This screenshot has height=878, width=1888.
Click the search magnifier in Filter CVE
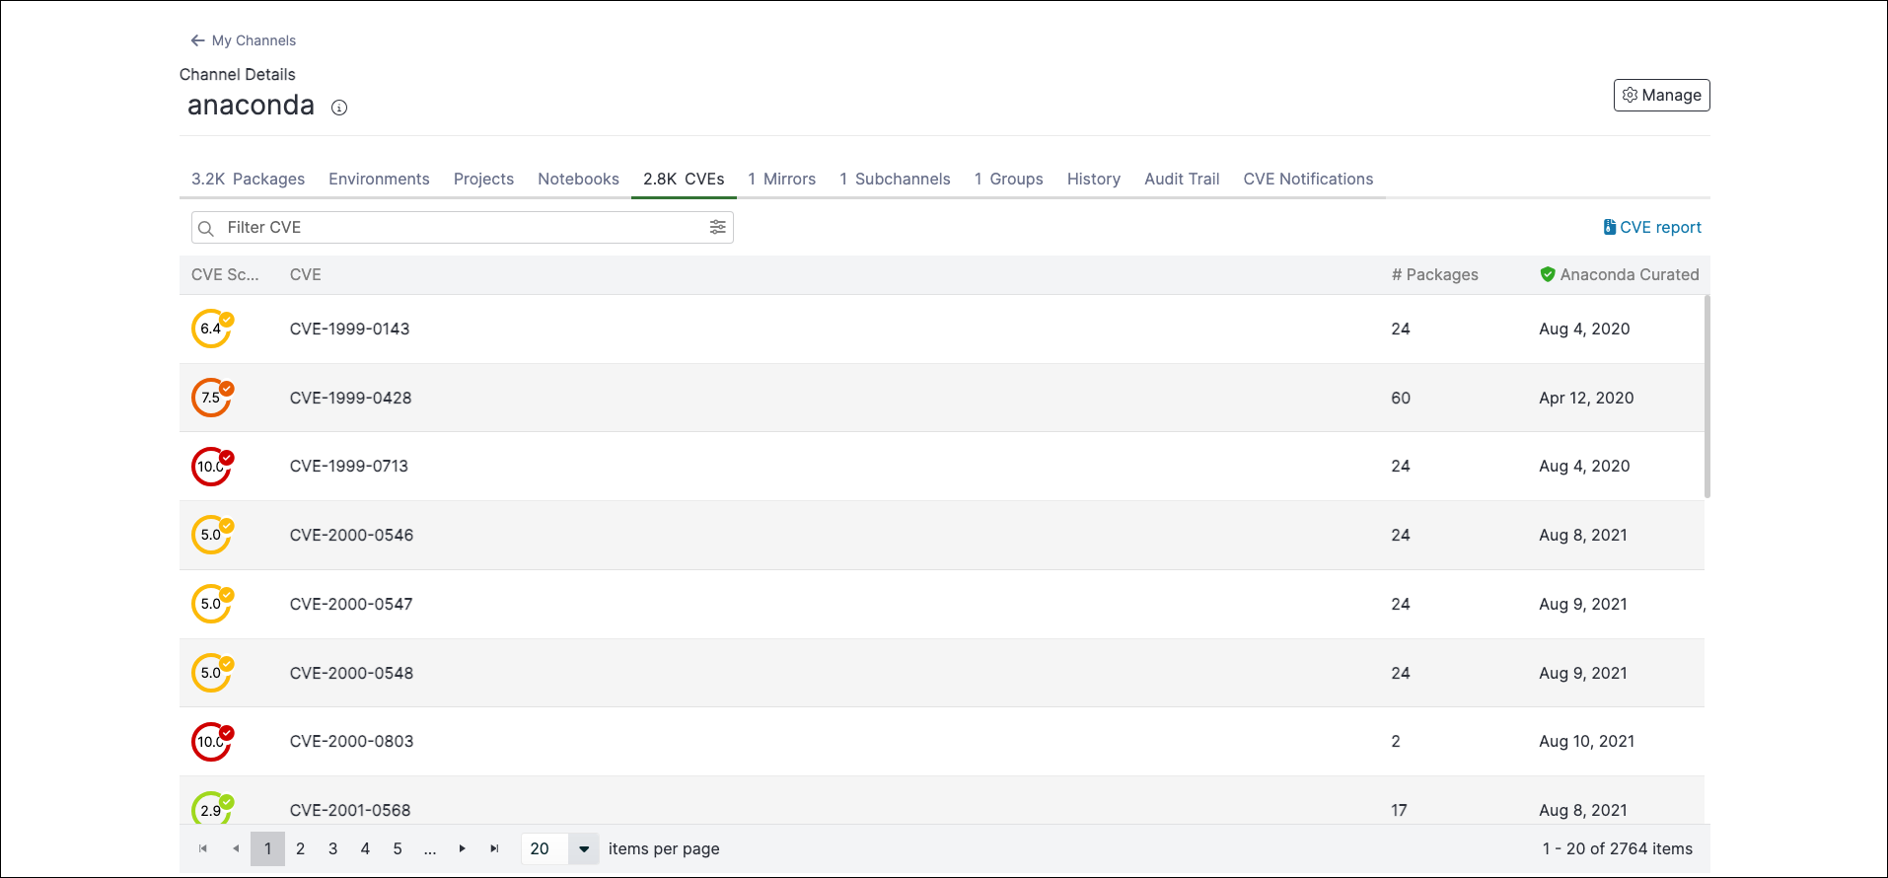[206, 228]
